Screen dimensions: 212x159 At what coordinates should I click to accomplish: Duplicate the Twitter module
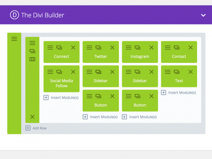click(98, 47)
